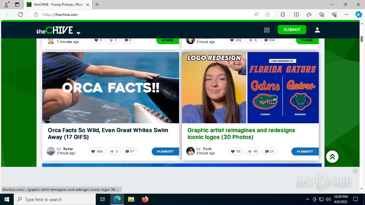Open Task View on taskbar

click(103, 199)
